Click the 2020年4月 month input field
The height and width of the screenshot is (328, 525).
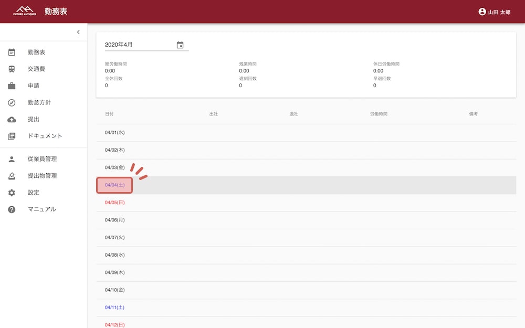click(139, 45)
